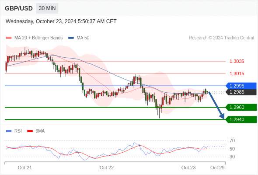
Task: Click the red 9MA legend swatch
Action: 30,131
